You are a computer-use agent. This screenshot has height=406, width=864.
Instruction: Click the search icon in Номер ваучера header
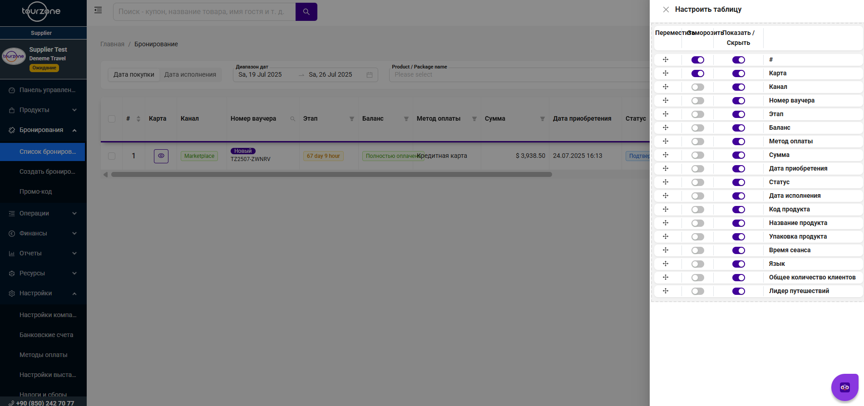point(293,119)
